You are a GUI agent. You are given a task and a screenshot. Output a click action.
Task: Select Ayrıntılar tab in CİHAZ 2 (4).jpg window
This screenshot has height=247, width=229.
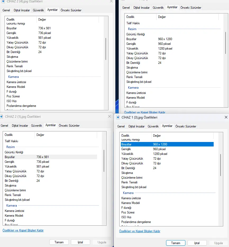pyautogui.click(x=52, y=10)
